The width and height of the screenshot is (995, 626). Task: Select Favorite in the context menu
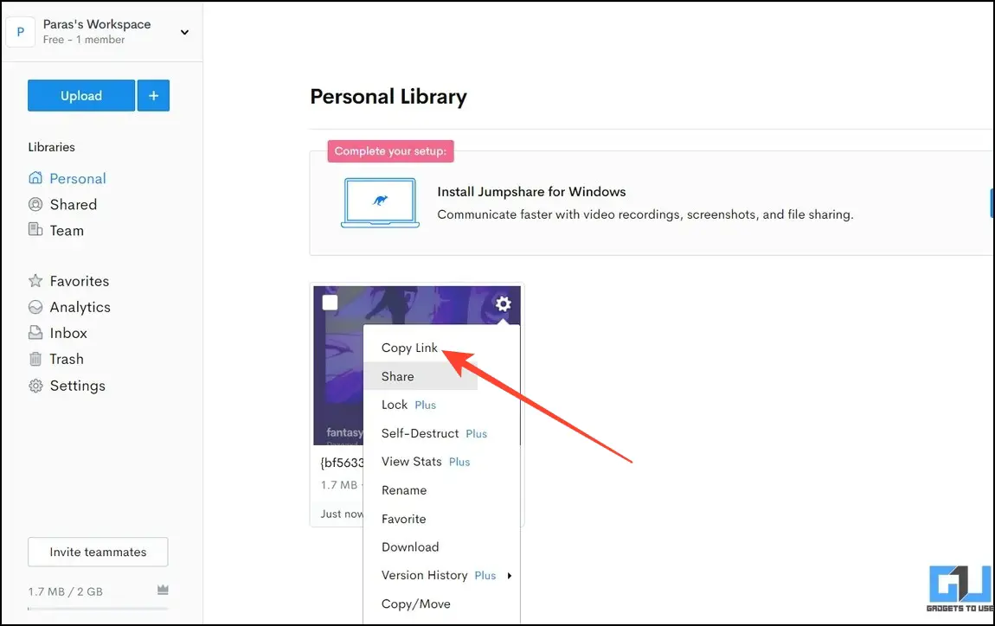403,519
